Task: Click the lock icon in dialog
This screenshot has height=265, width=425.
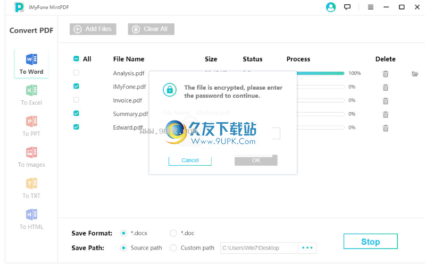Action: (170, 90)
